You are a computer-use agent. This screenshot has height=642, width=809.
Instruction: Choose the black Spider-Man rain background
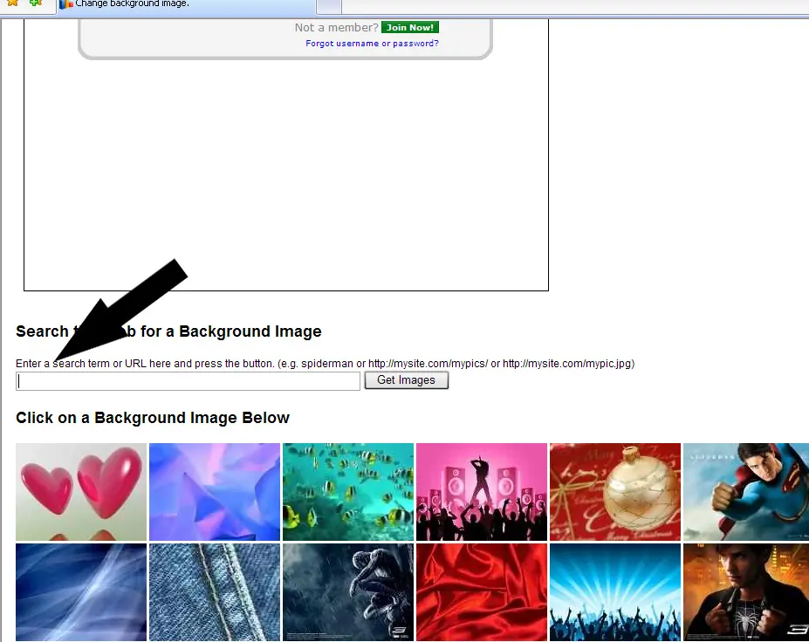[348, 592]
